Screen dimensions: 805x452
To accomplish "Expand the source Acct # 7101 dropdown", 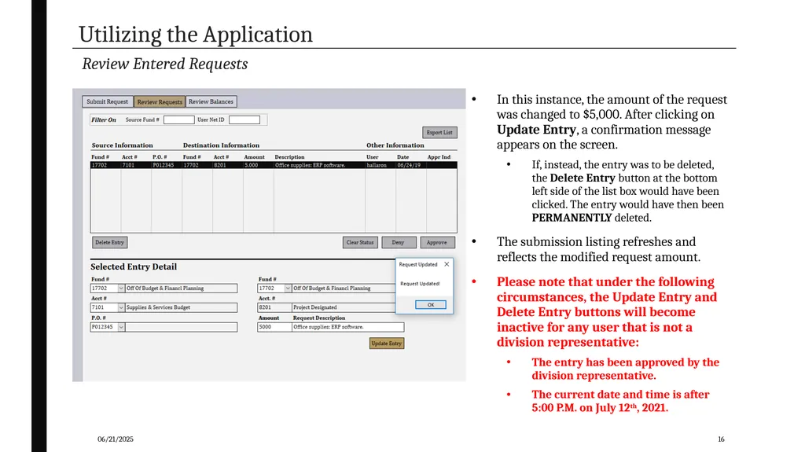I will coord(121,307).
